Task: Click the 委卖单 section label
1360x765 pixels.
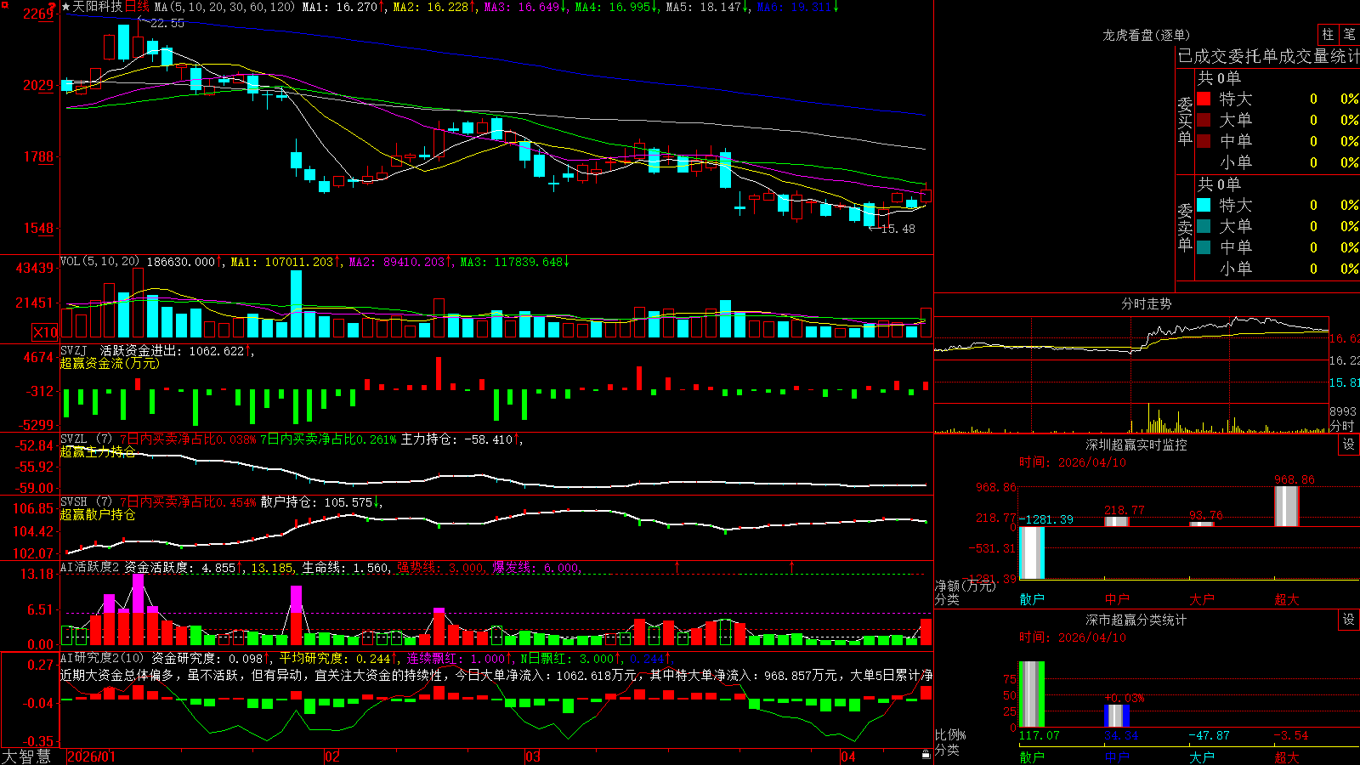Action: click(x=1185, y=227)
